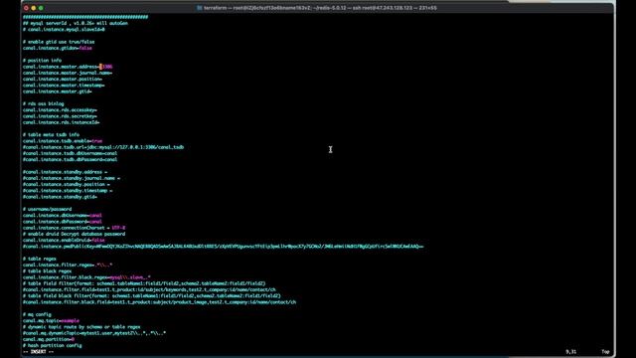Click the '# mq config' comment line
This screenshot has height=358, width=636.
click(x=37, y=314)
